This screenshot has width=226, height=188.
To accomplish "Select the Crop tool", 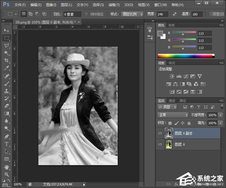I will [x=6, y=60].
